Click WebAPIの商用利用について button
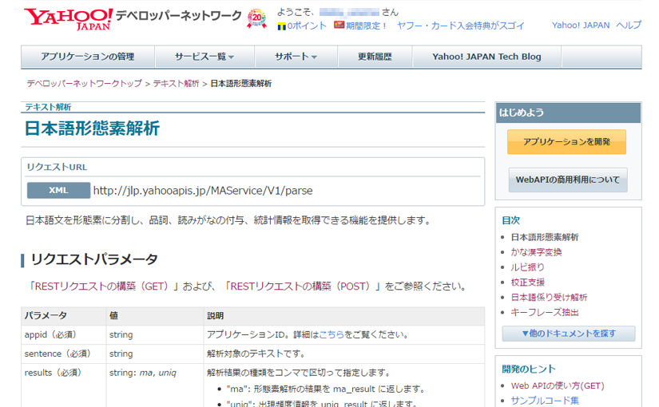 click(x=568, y=180)
